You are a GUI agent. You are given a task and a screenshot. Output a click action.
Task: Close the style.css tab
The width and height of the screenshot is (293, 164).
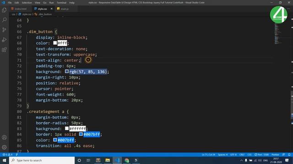point(52,9)
